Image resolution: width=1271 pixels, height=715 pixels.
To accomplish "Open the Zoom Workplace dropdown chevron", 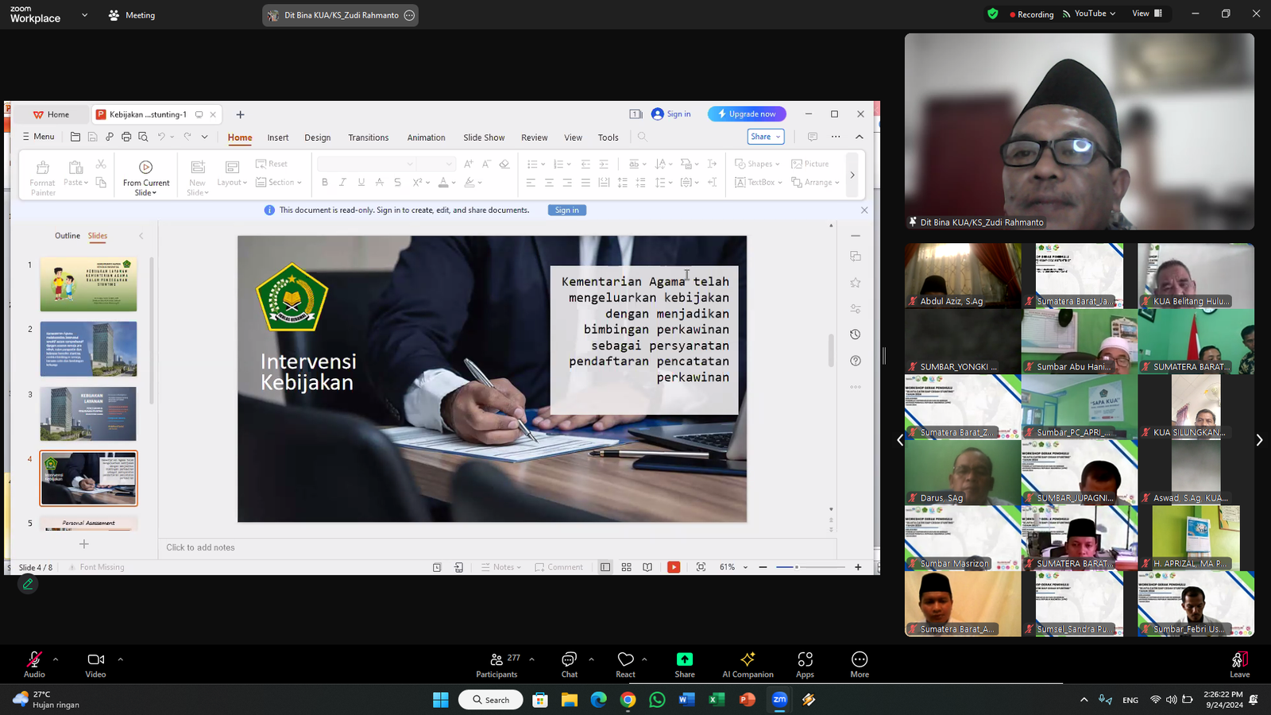I will click(84, 15).
